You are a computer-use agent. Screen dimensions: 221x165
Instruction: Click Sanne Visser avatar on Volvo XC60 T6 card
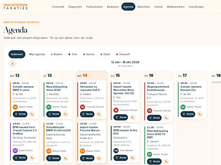point(149,154)
